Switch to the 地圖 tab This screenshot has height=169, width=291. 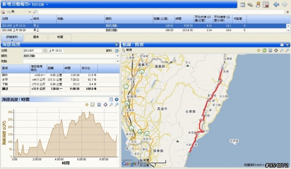[60, 37]
